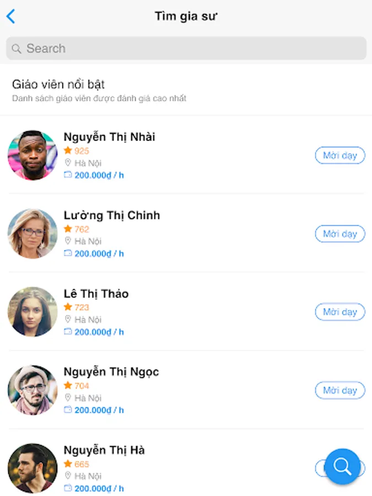
Task: Select the Giáo viên nổi bật heading
Action: click(58, 84)
